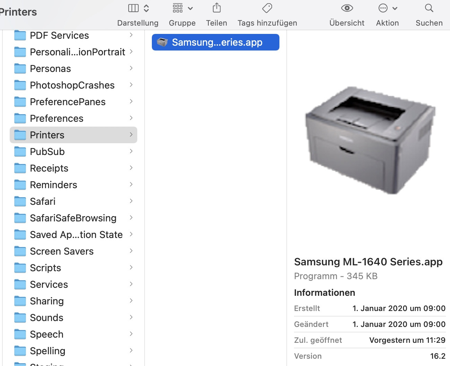Click the Saved Application State folder icon
This screenshot has height=366, width=450.
[20, 235]
